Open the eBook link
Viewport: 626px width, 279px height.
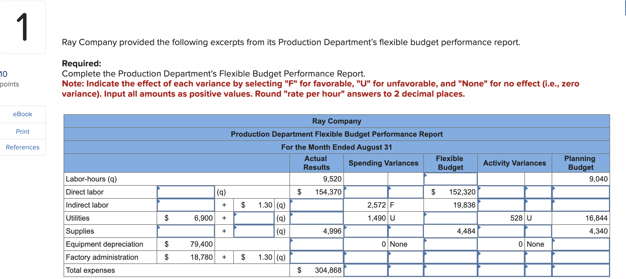point(22,114)
